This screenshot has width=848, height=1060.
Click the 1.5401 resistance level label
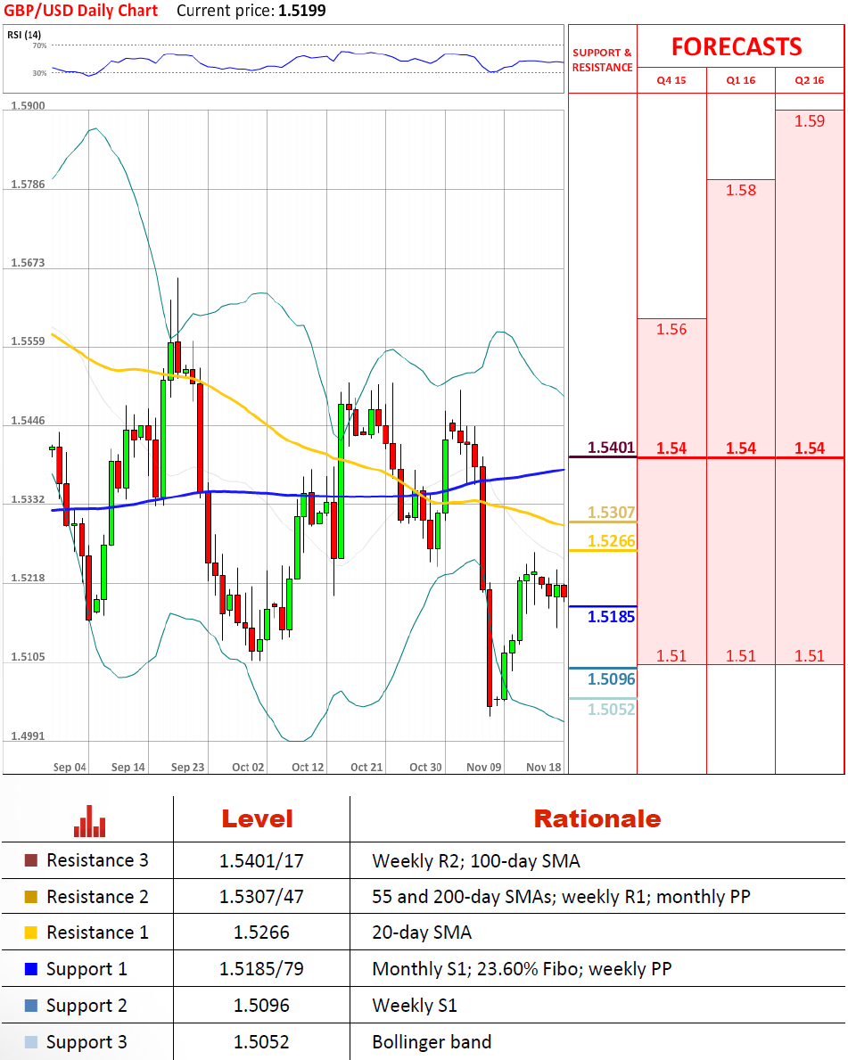point(612,448)
